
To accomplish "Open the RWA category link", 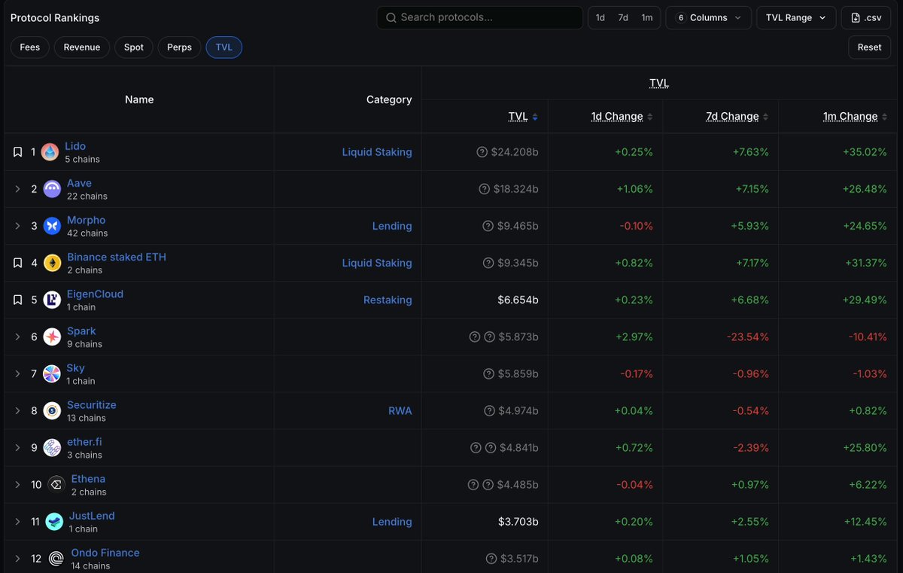I will pos(400,410).
